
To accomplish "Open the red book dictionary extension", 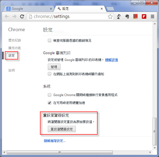I will (135, 17).
